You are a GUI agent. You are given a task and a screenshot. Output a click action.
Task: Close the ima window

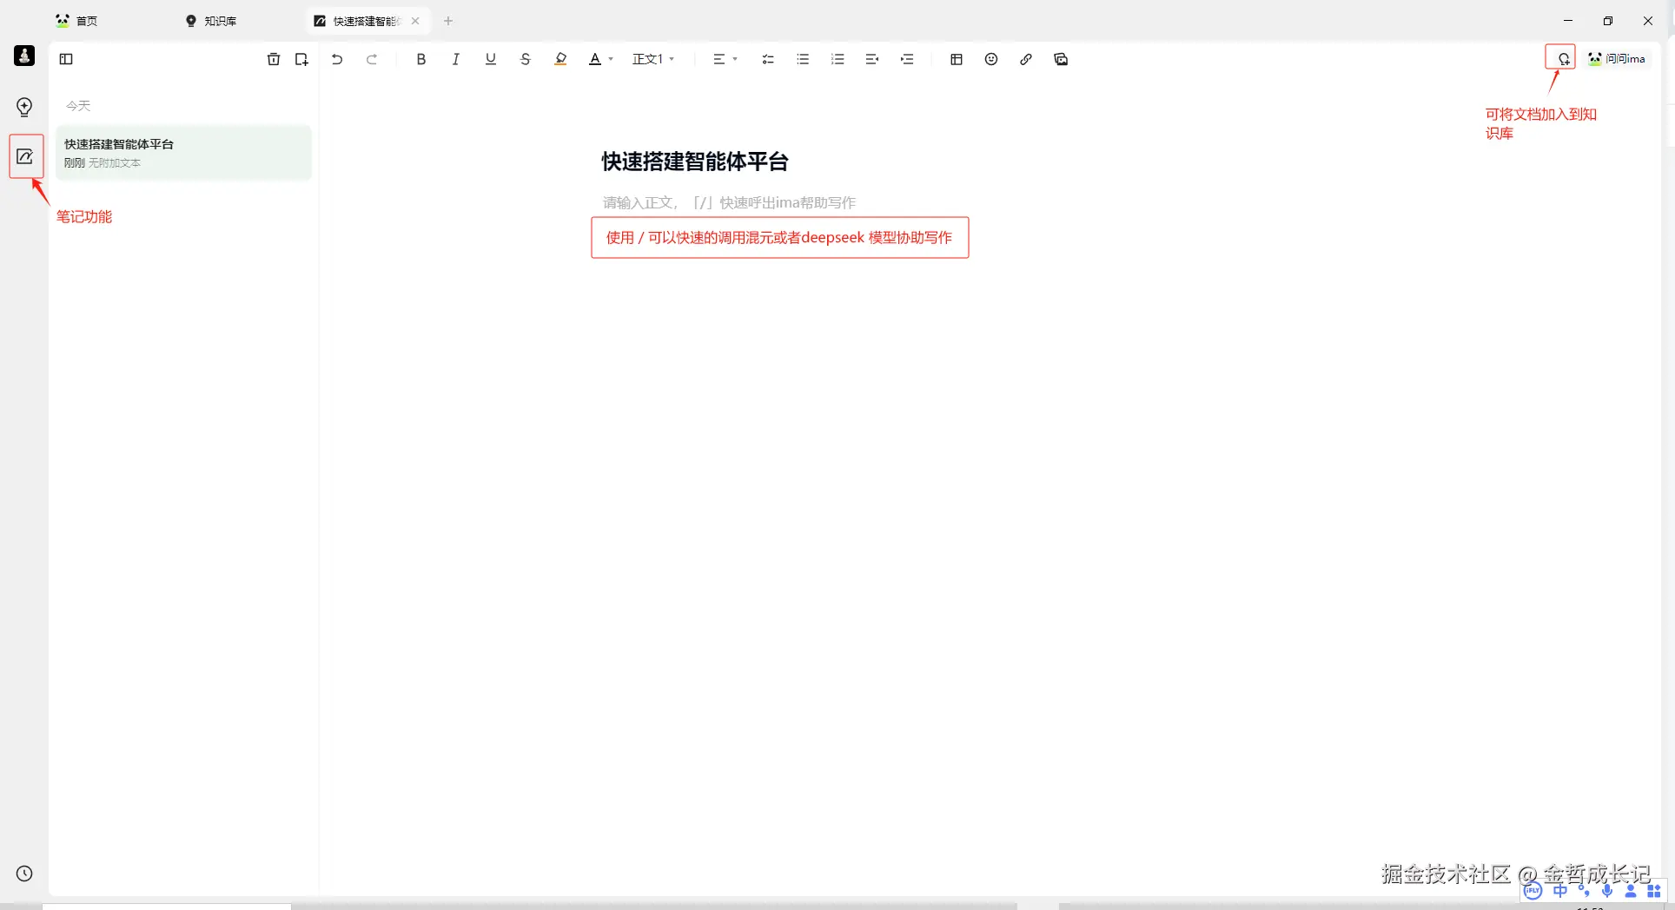(1648, 21)
